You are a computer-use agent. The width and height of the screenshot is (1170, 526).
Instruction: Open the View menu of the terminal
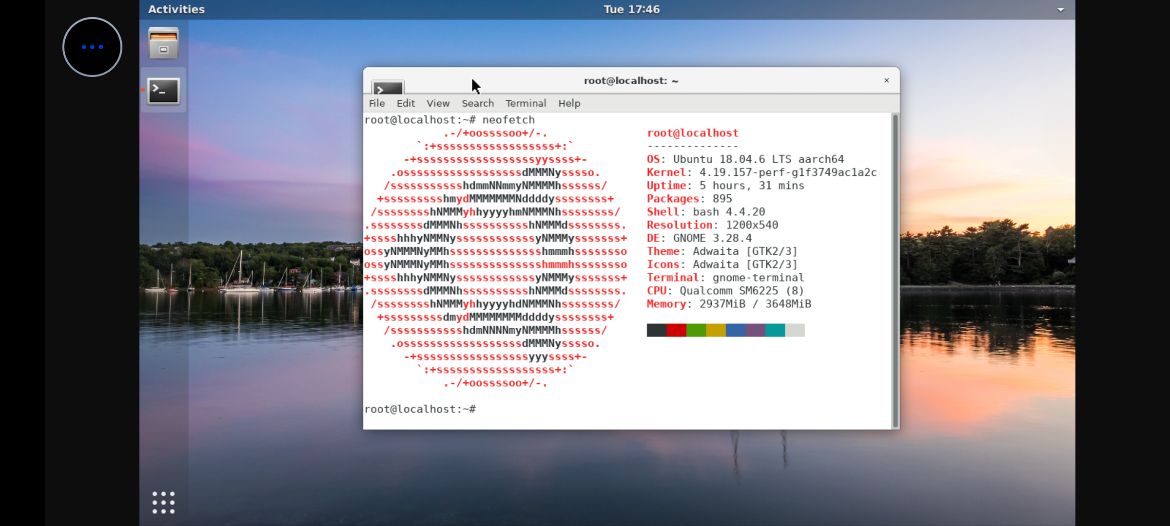437,103
